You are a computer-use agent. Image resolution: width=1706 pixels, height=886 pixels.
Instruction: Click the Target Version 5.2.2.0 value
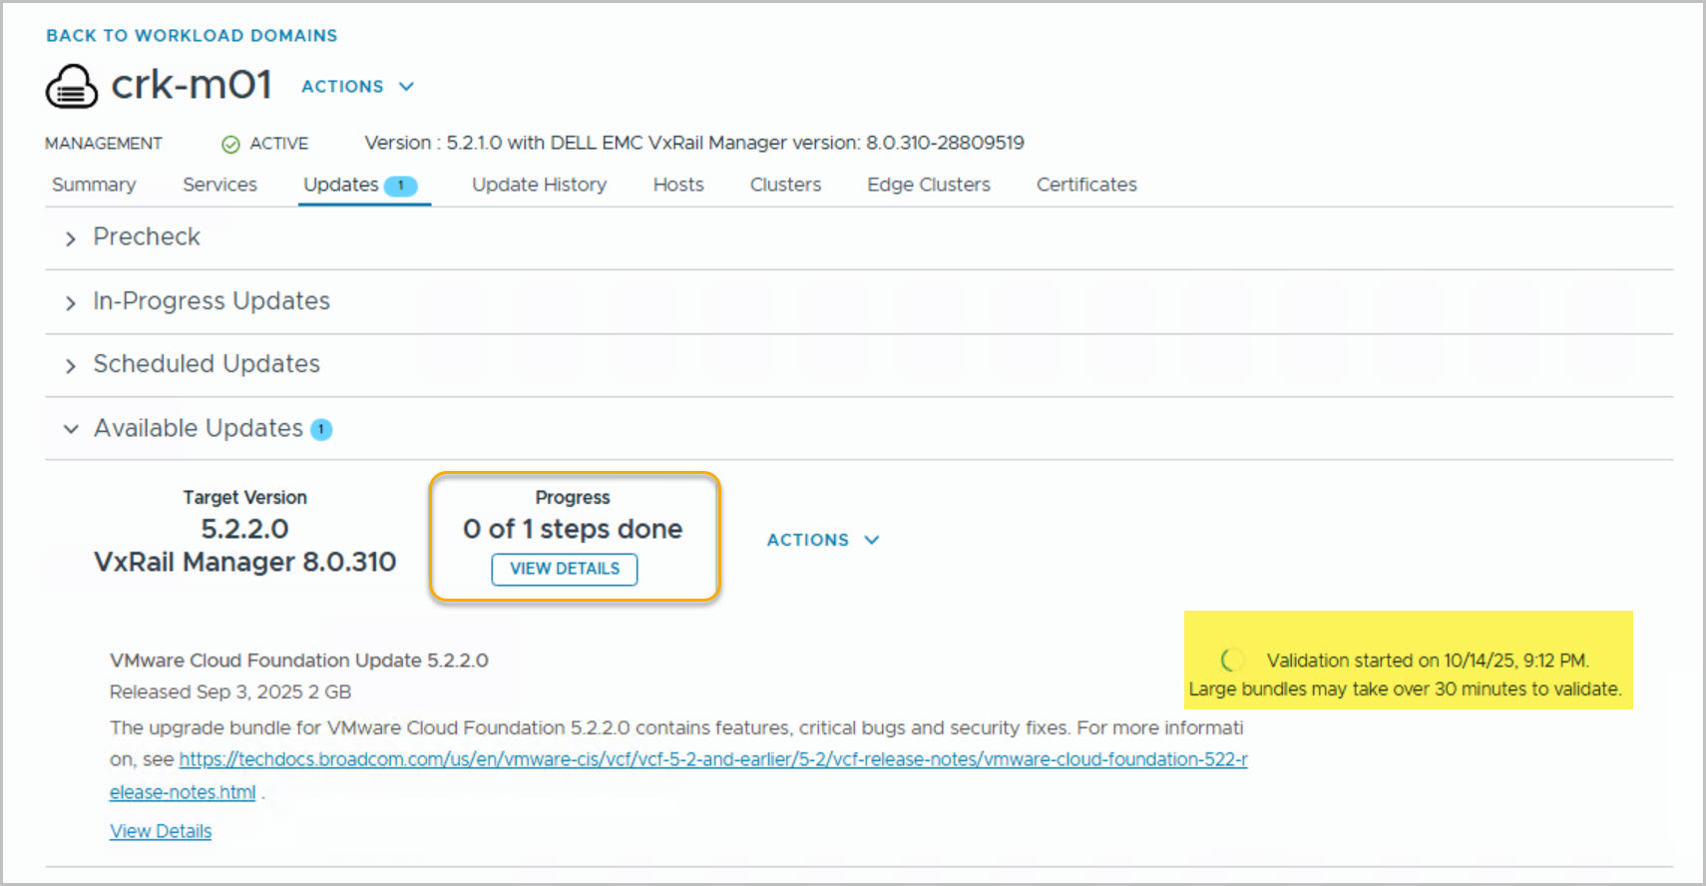pyautogui.click(x=245, y=529)
